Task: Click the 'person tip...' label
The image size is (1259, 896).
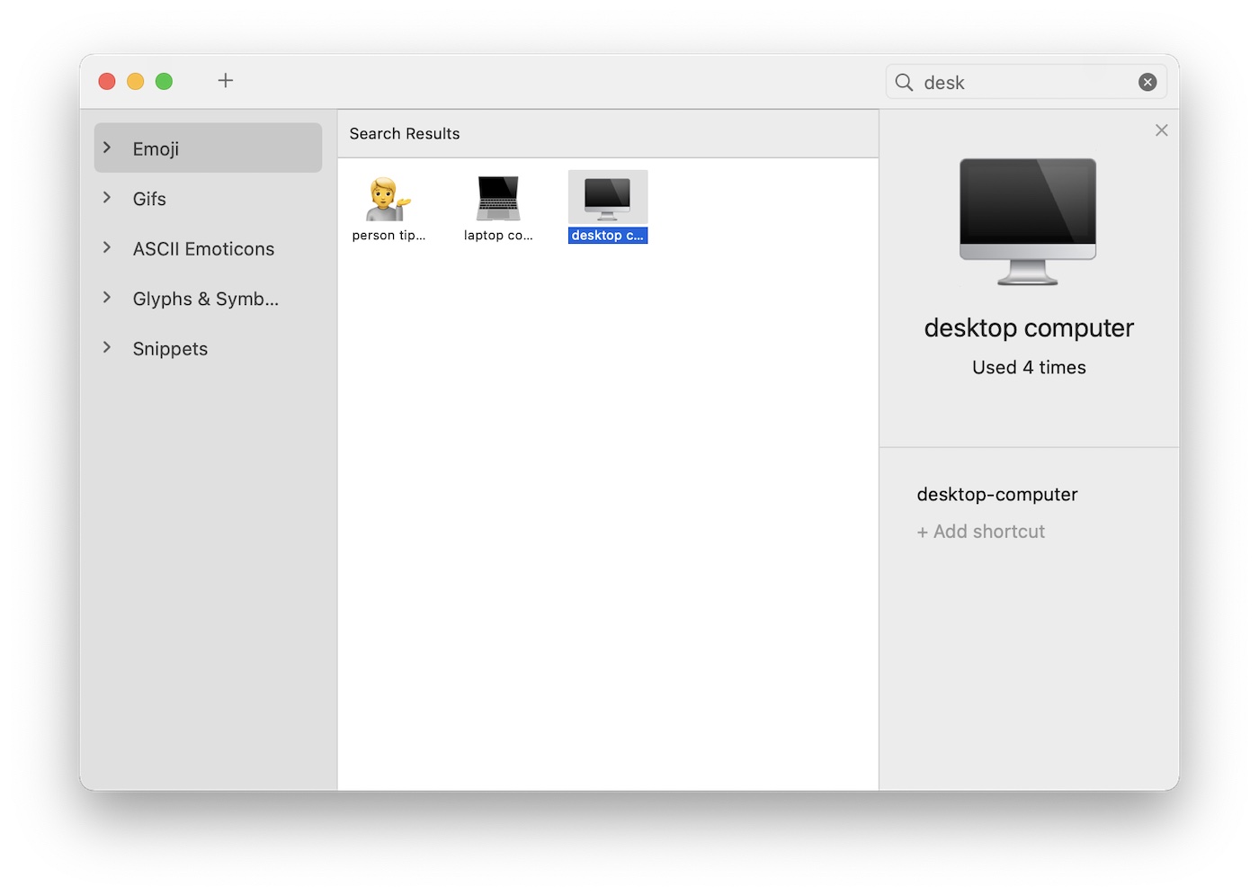Action: pyautogui.click(x=388, y=235)
